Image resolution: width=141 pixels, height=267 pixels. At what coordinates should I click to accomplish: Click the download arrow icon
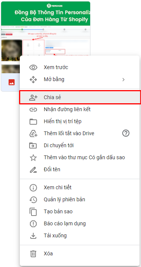[x=33, y=236]
